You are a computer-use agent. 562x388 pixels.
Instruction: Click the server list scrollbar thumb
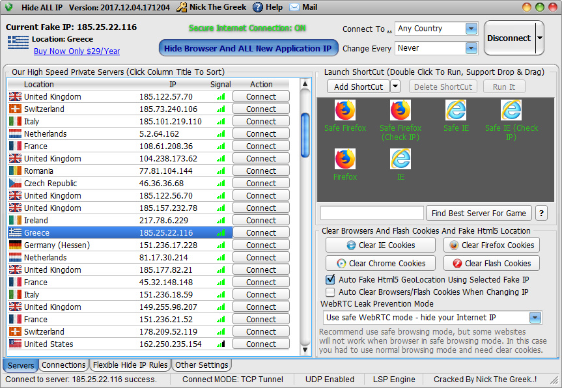click(305, 135)
